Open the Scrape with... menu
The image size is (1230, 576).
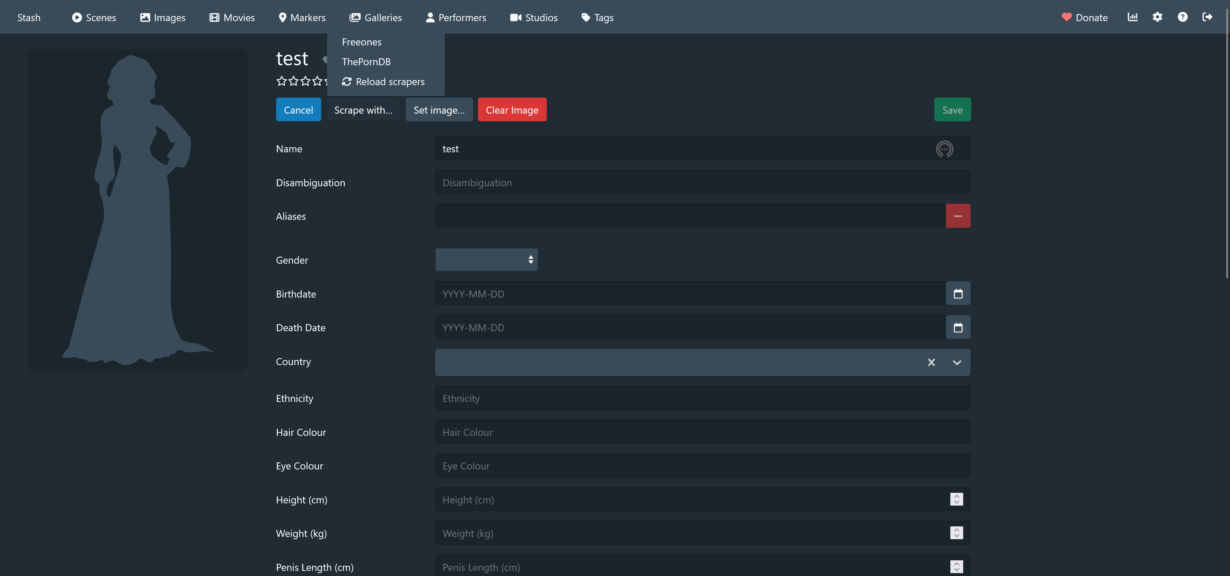pyautogui.click(x=363, y=109)
